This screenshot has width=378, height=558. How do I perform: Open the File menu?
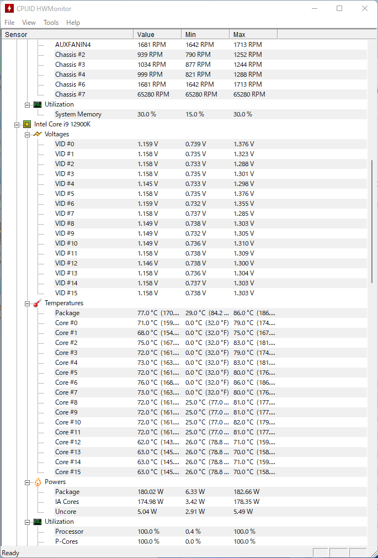(9, 23)
